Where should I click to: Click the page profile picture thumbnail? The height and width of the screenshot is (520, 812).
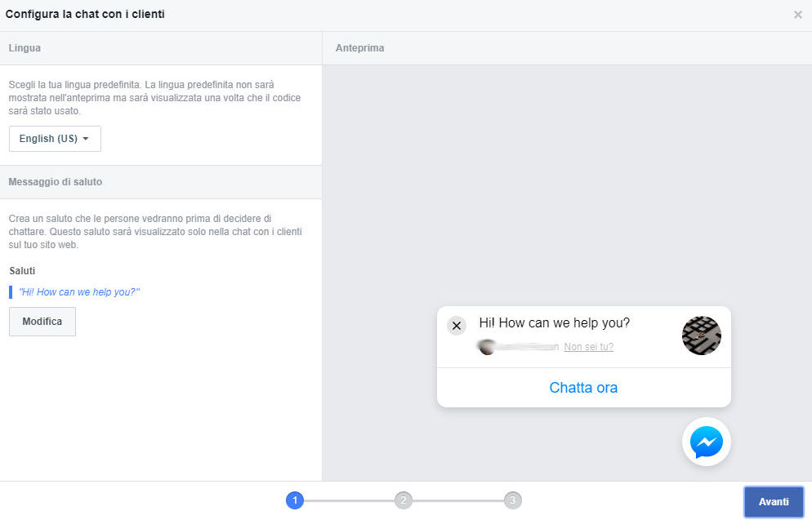pos(702,336)
